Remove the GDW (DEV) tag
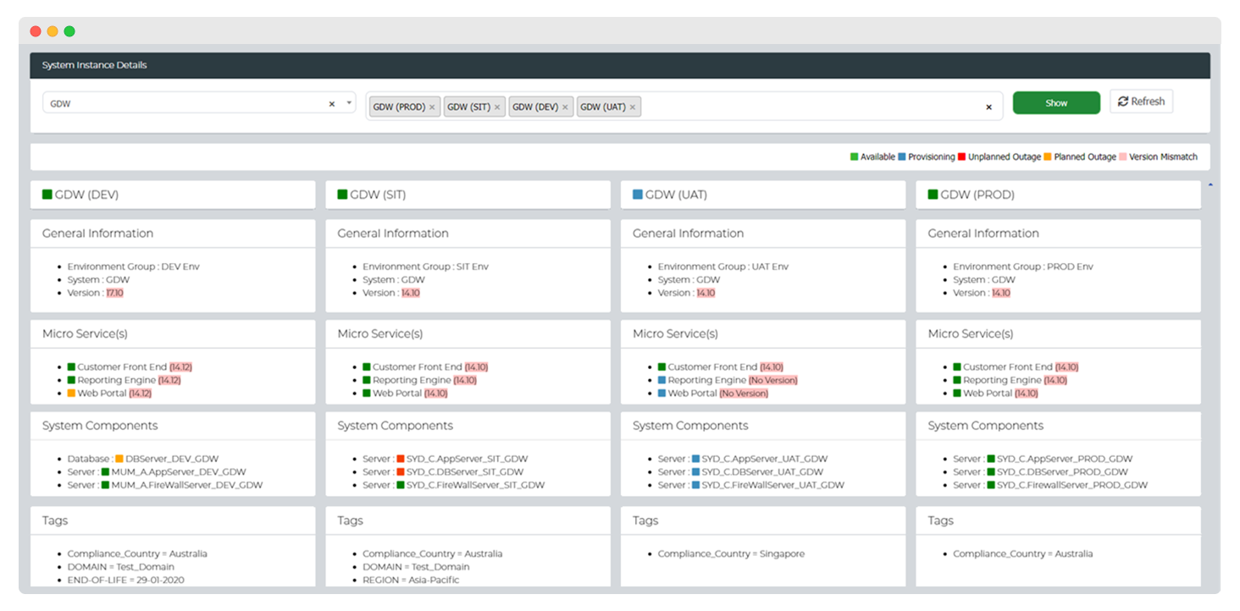Image resolution: width=1240 pixels, height=611 pixels. tap(565, 107)
